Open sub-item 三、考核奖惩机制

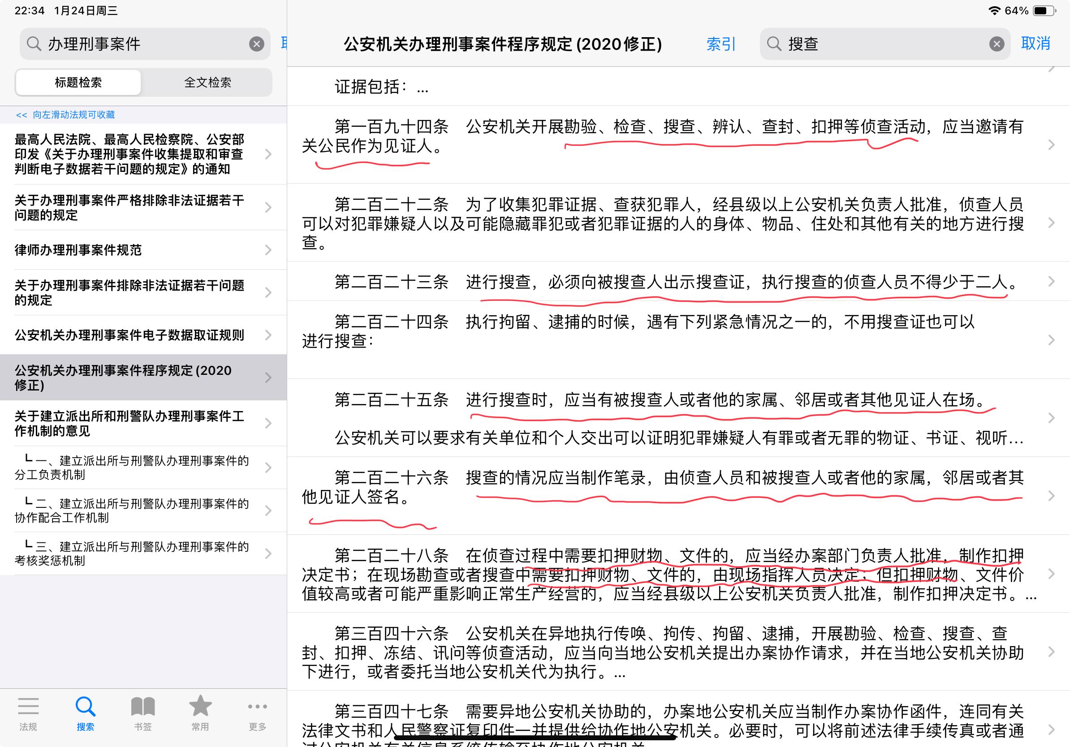click(143, 553)
